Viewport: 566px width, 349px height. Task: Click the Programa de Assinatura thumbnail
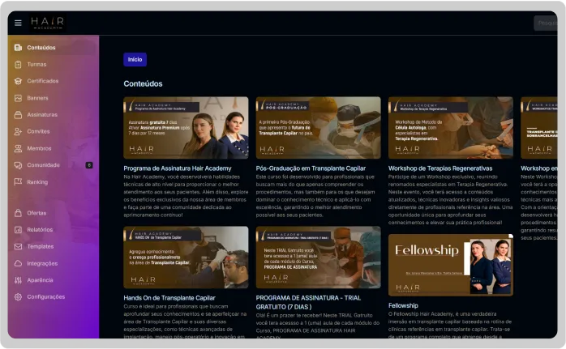186,128
